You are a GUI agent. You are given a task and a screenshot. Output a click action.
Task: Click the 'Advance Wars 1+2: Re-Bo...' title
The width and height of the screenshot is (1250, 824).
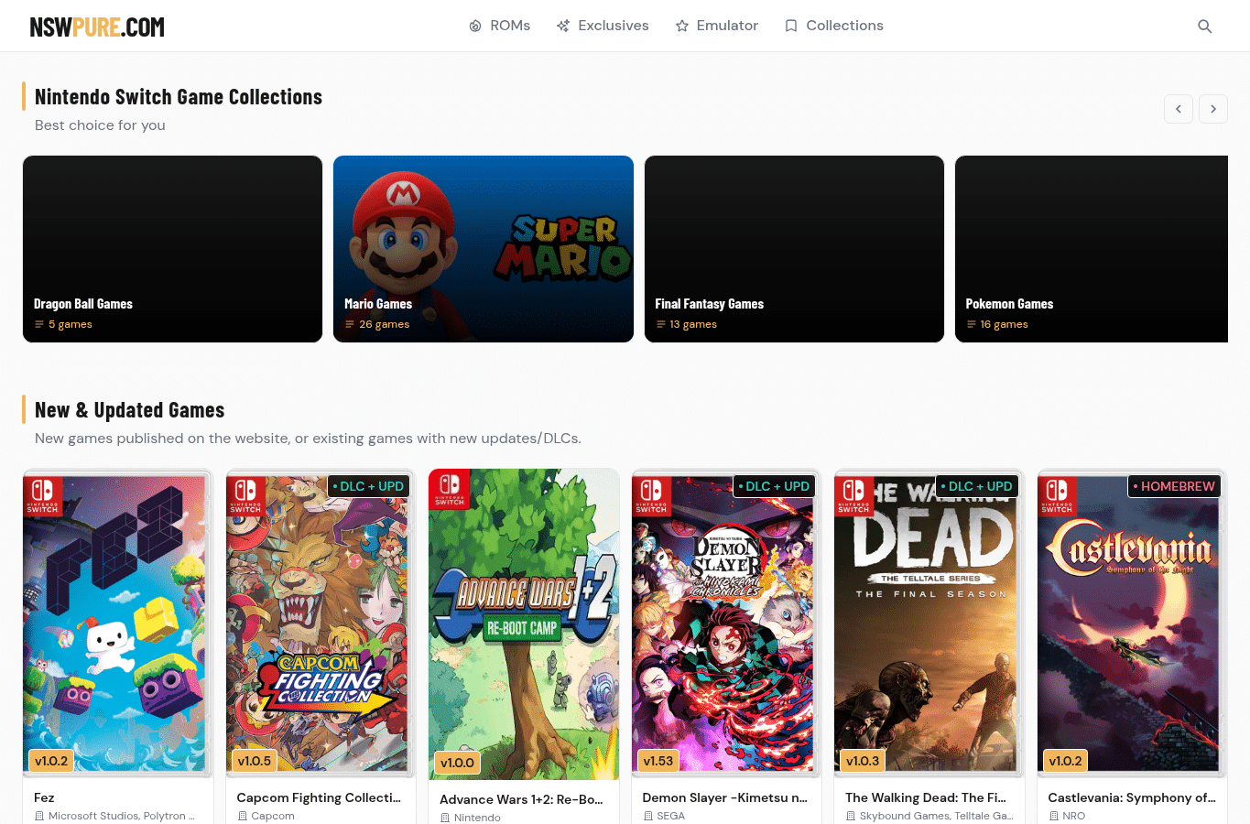point(521,799)
